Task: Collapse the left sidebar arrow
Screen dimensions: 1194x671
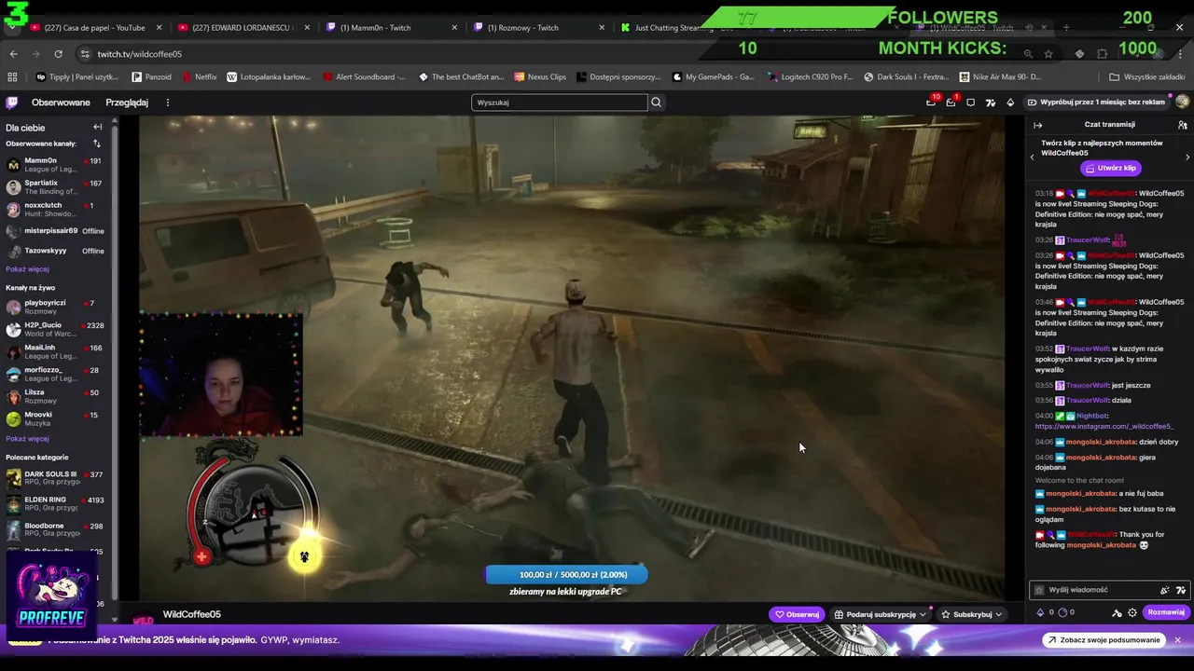Action: [97, 127]
